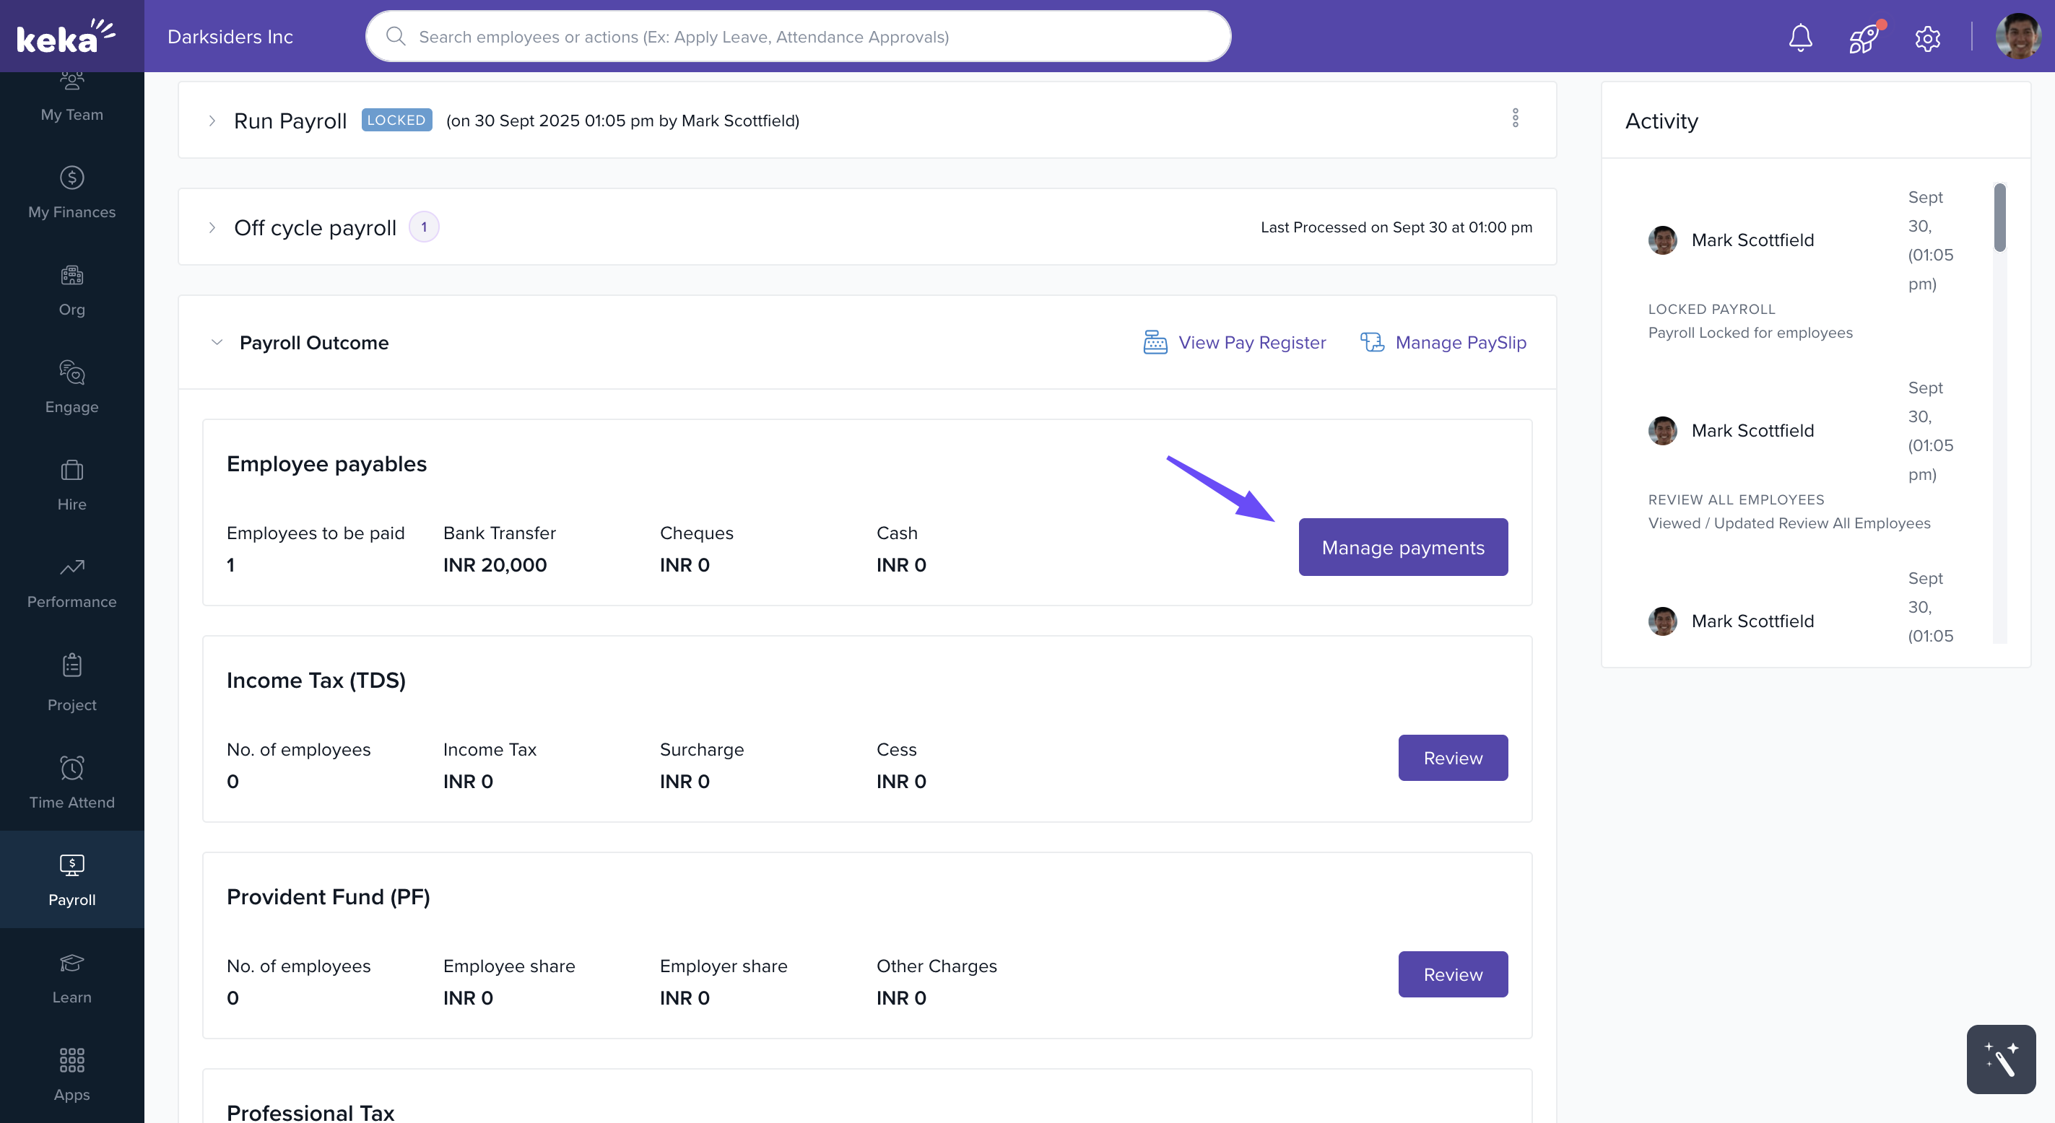Select the Apps menu item
This screenshot has height=1123, width=2055.
71,1075
